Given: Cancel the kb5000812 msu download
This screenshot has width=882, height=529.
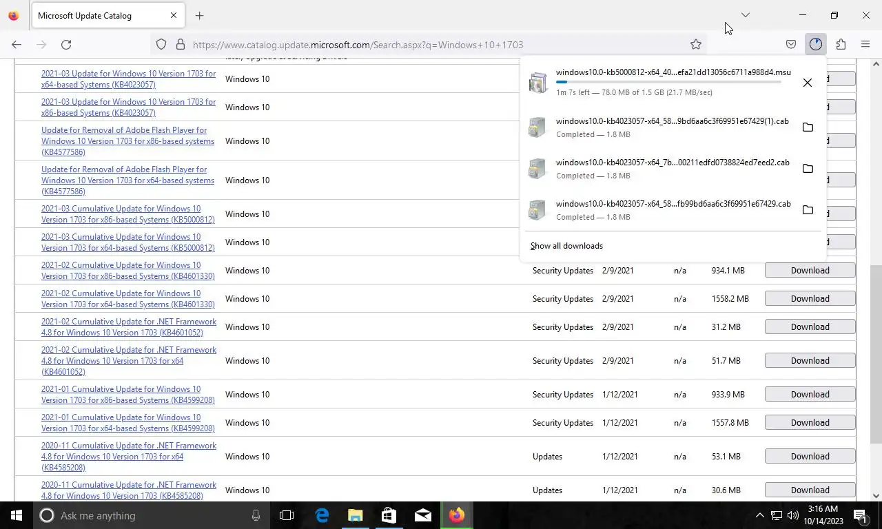Looking at the screenshot, I should [x=808, y=83].
